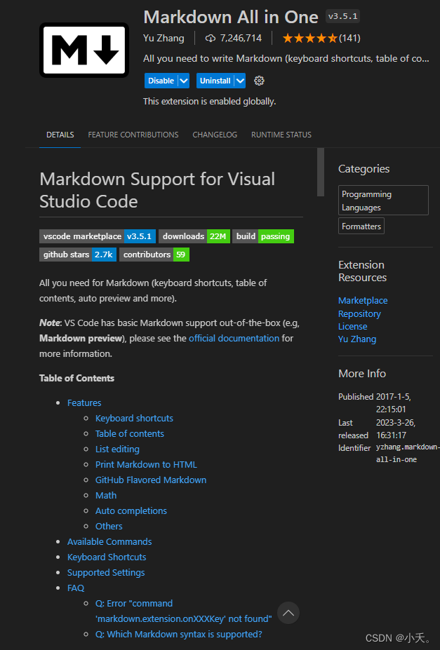Jump to Features in table of contents
Viewport: 440px width, 650px height.
coord(84,403)
